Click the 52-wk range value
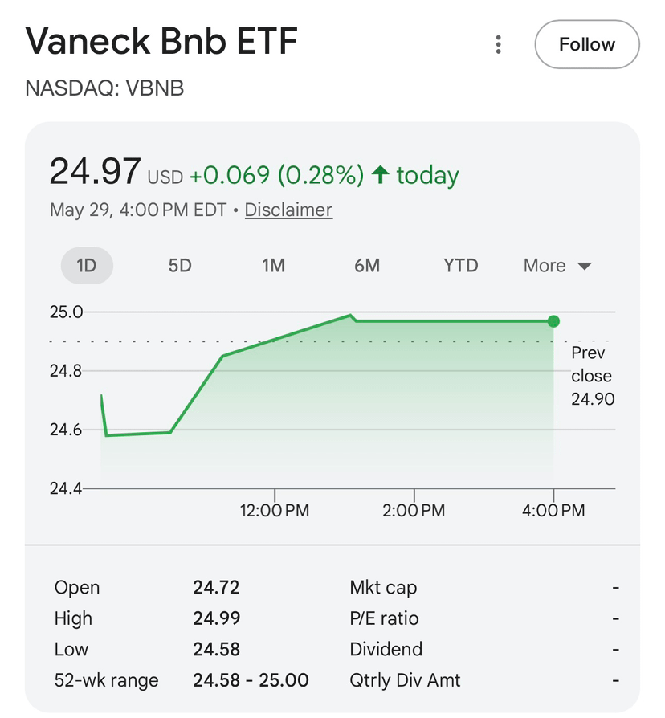The height and width of the screenshot is (718, 665). (x=251, y=680)
